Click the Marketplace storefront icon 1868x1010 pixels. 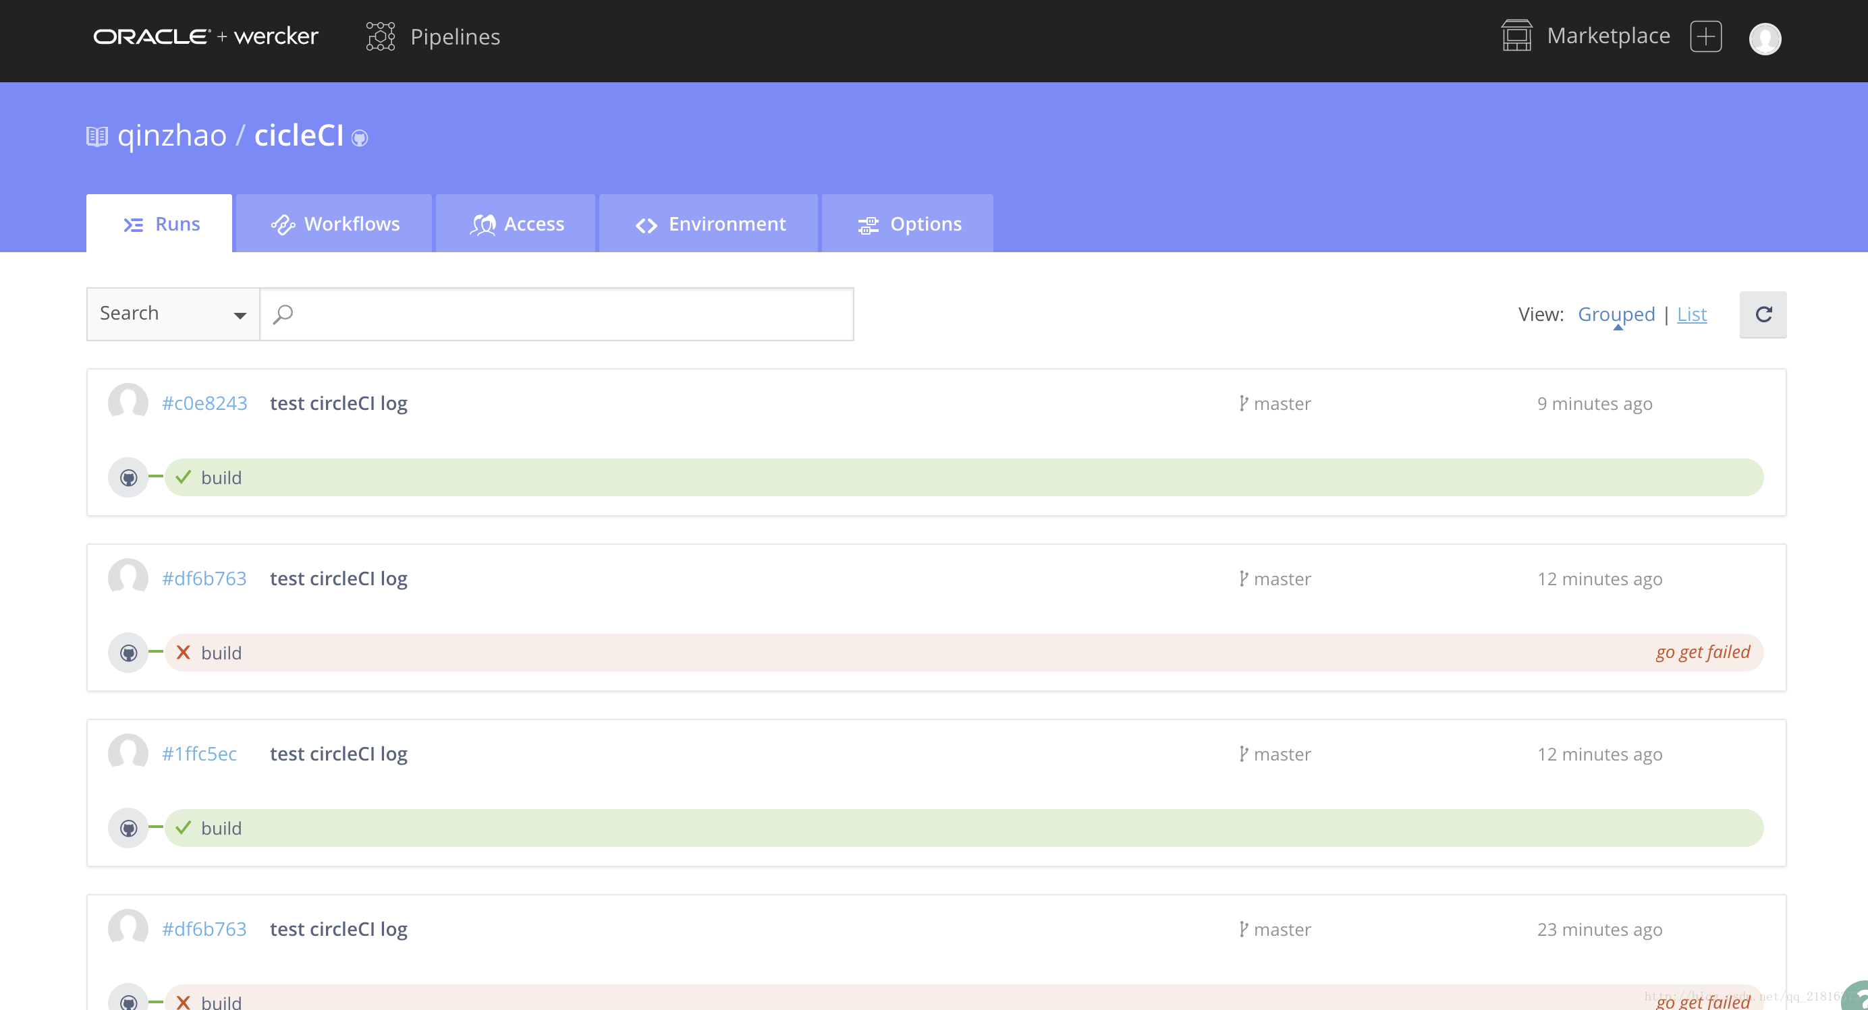tap(1516, 36)
